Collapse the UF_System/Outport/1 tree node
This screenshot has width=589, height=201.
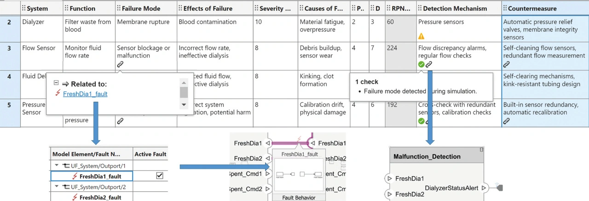click(x=57, y=166)
